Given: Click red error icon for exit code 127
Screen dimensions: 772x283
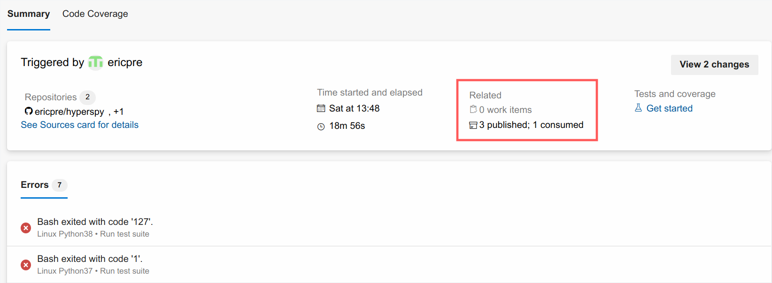Looking at the screenshot, I should (x=26, y=228).
